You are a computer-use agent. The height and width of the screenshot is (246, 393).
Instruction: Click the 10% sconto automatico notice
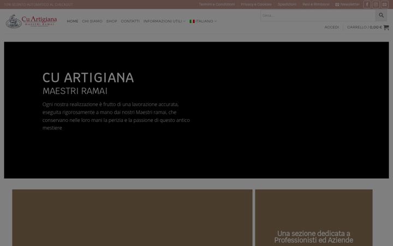tap(39, 4)
